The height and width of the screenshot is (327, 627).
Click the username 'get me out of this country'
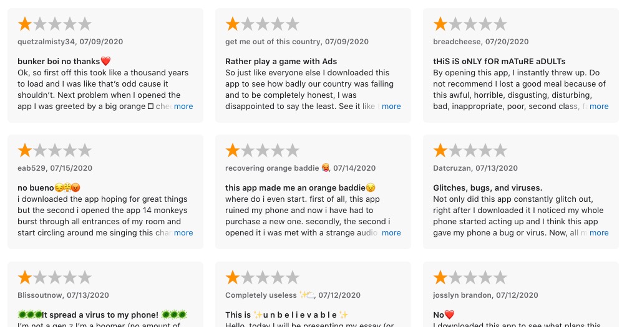coord(273,42)
